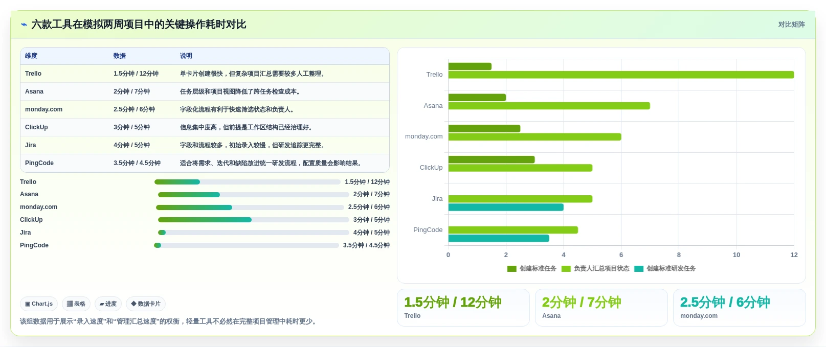Viewport: 826px width, 347px height.
Task: Click the ClickUp progress list label
Action: (x=31, y=220)
